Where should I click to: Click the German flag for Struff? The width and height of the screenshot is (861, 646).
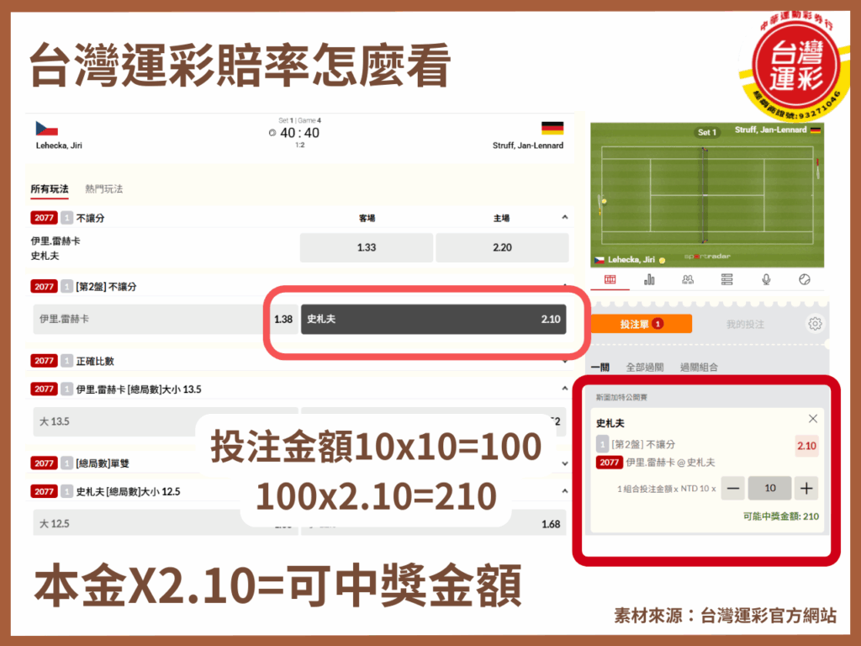pyautogui.click(x=552, y=128)
